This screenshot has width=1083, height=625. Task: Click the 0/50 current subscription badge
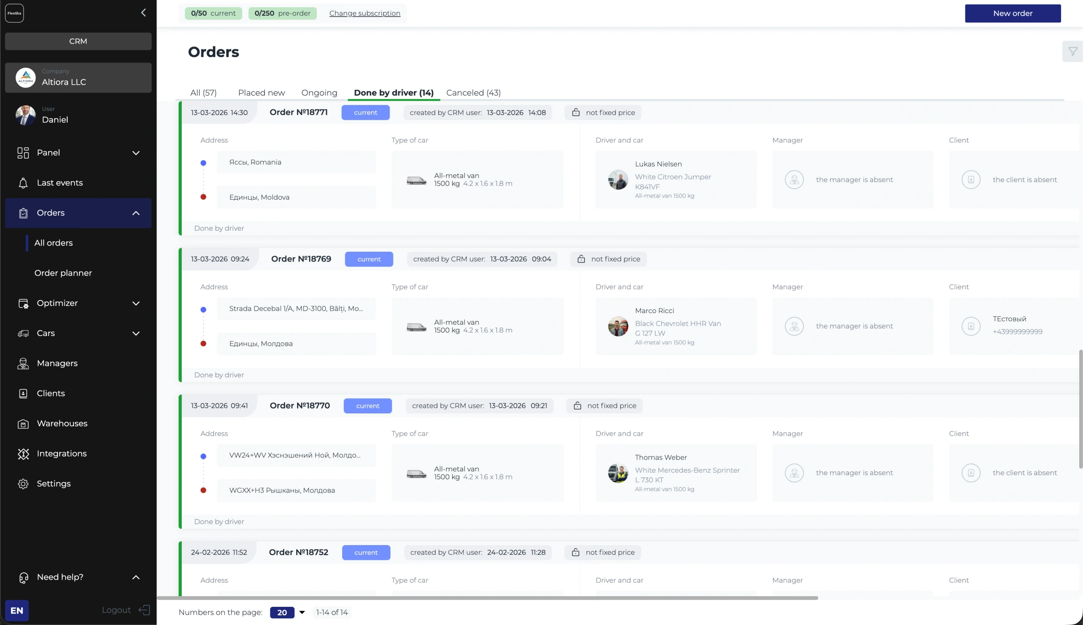(213, 13)
